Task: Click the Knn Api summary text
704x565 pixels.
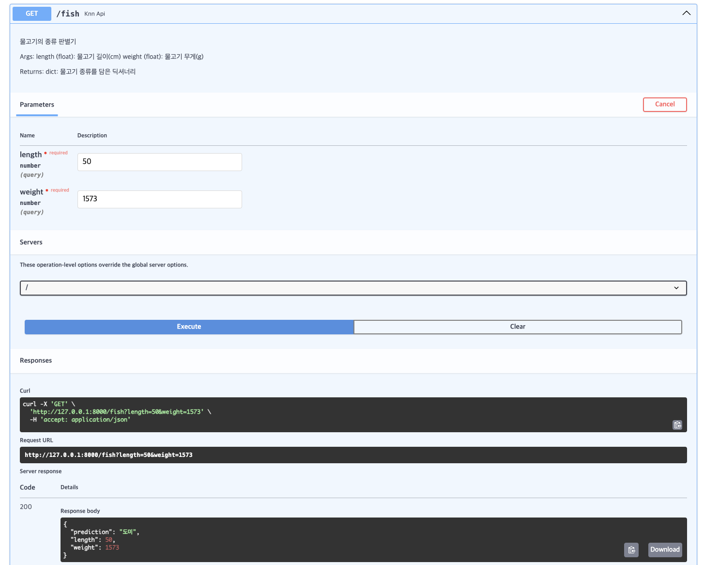Action: [x=94, y=14]
